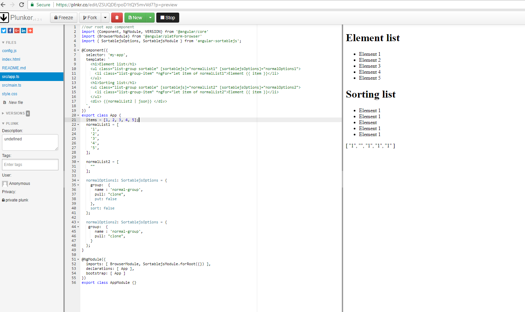525x312 pixels.
Task: Fold code at line 34 normalOptions1
Action: (x=78, y=181)
